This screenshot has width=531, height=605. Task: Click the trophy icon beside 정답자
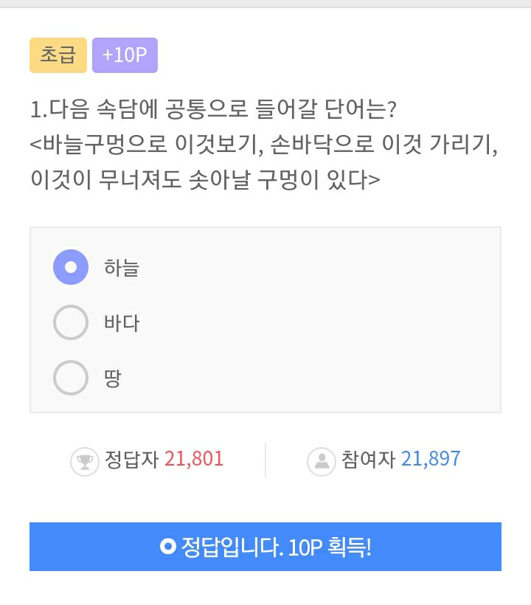pyautogui.click(x=84, y=462)
